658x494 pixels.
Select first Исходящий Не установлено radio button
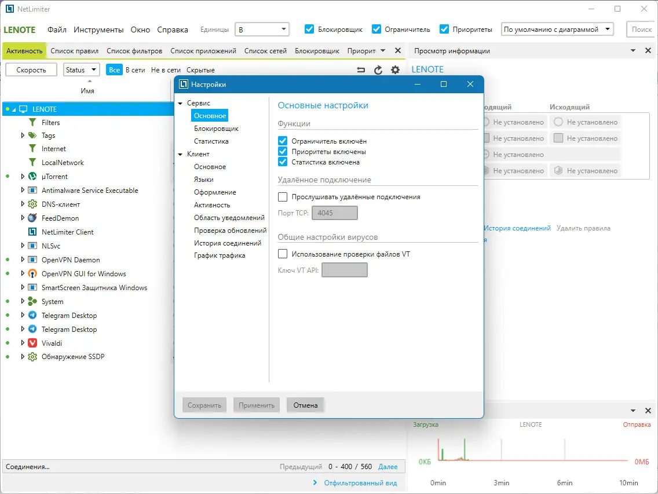(558, 122)
